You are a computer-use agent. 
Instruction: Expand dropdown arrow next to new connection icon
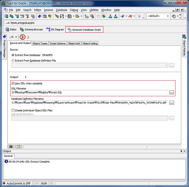126,16
